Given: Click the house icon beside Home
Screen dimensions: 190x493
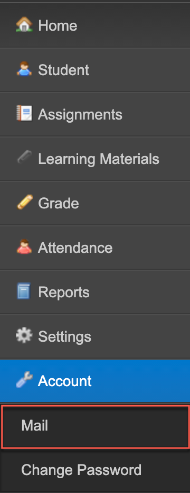Looking at the screenshot, I should click(x=24, y=25).
